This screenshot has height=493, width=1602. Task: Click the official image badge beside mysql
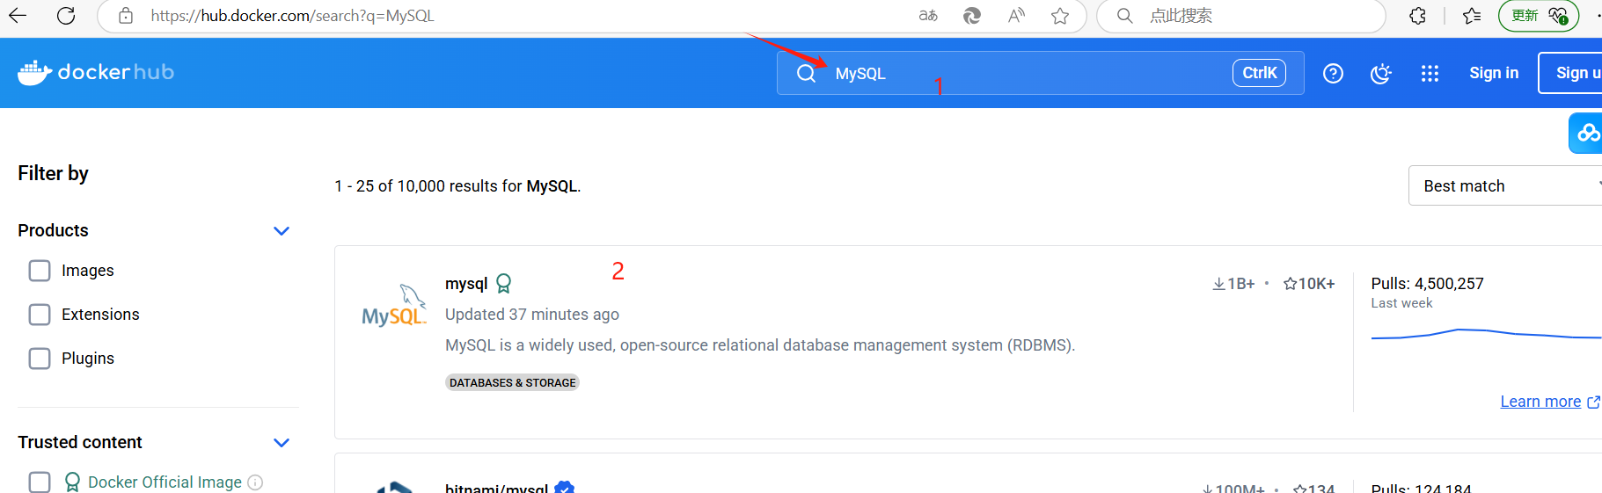point(503,283)
